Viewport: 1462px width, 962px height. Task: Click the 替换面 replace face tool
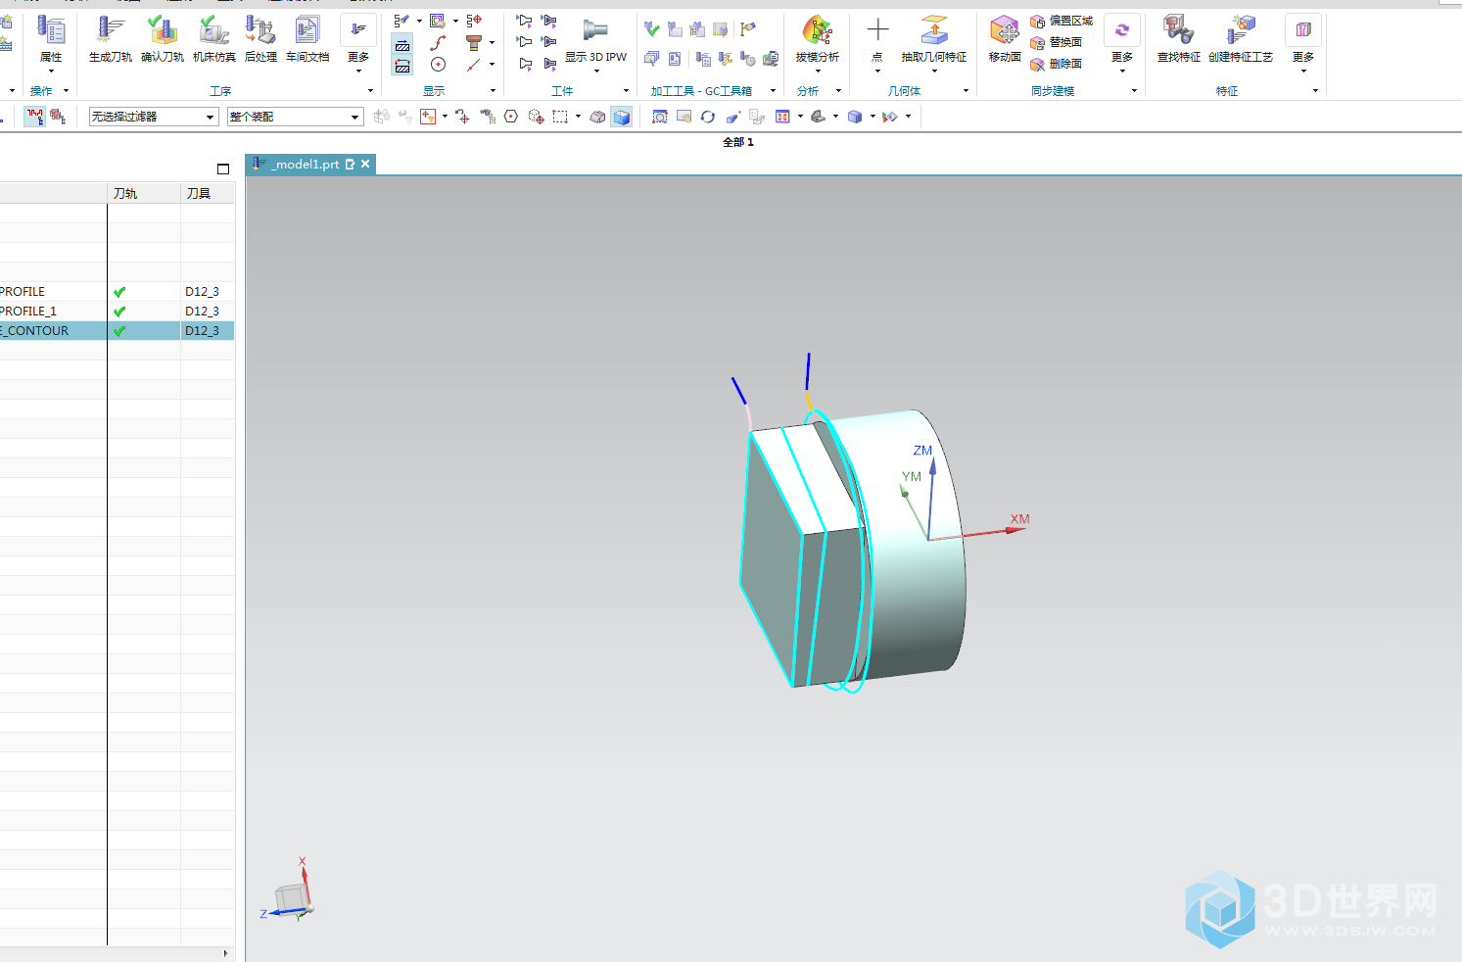pyautogui.click(x=1057, y=42)
